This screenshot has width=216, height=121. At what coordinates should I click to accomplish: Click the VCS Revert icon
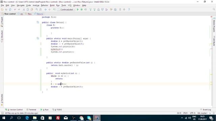106,9
